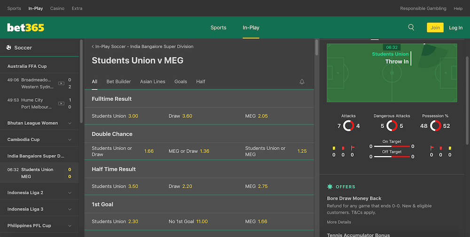Click the yellow Join button
The width and height of the screenshot is (470, 237).
click(435, 28)
